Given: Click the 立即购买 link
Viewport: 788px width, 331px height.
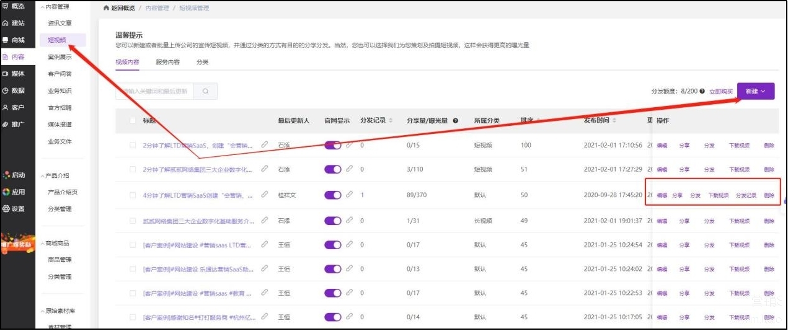Looking at the screenshot, I should point(721,91).
